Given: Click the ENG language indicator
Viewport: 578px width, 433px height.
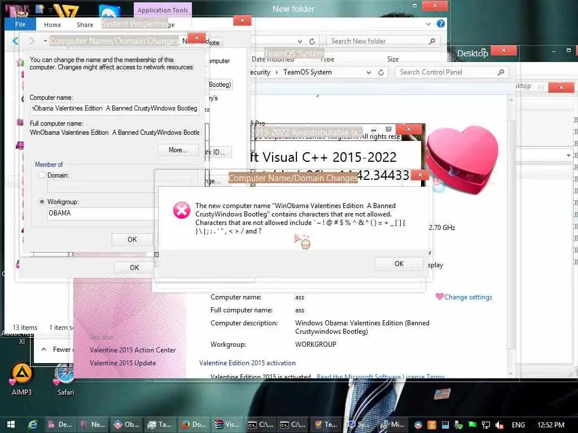Looking at the screenshot, I should point(518,425).
